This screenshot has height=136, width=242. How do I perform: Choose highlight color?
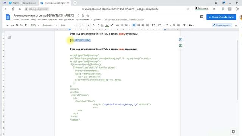(x=112, y=25)
